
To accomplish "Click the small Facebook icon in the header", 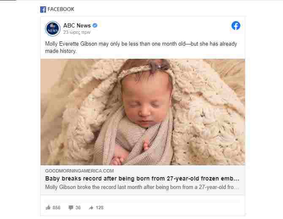I will point(43,9).
